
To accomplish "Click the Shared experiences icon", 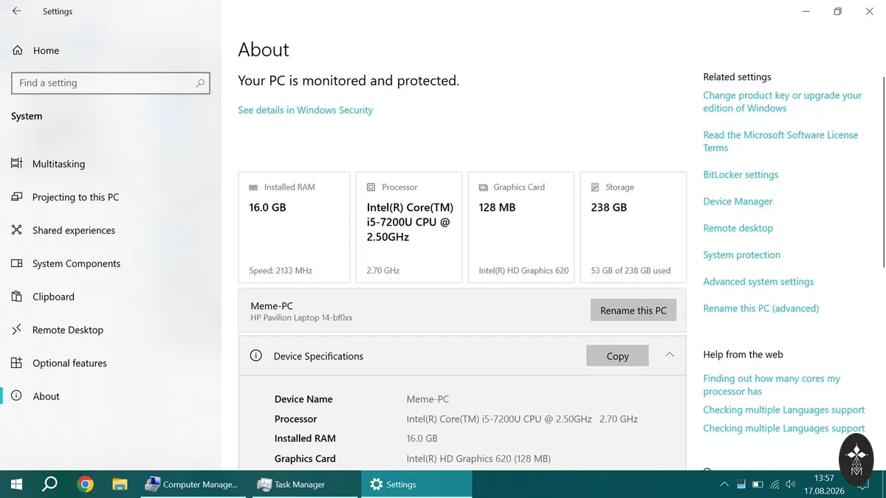I will (16, 230).
